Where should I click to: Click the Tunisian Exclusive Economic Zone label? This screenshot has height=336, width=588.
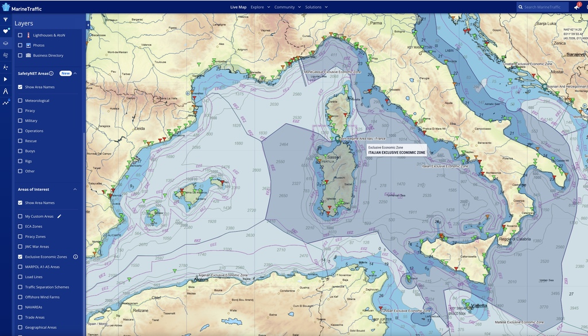tap(406, 311)
